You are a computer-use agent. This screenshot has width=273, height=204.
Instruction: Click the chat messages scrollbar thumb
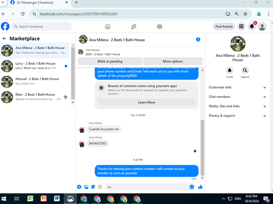pyautogui.click(x=202, y=148)
